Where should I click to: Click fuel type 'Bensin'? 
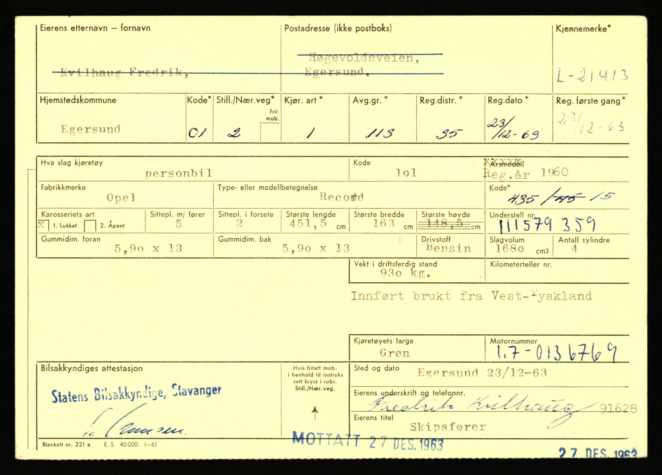pyautogui.click(x=448, y=248)
